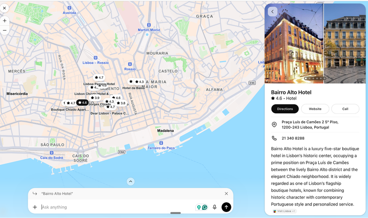This screenshot has height=218, width=368.
Task: Select the 4.3 pin above Borges Chiado
Action: tap(109, 101)
